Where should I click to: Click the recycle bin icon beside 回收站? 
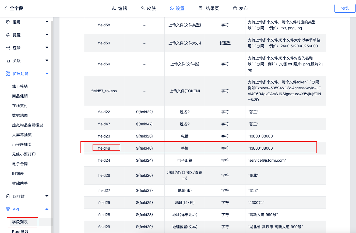coord(8,196)
